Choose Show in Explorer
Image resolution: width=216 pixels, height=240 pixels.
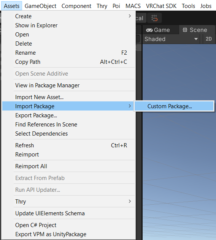[x=68, y=25]
